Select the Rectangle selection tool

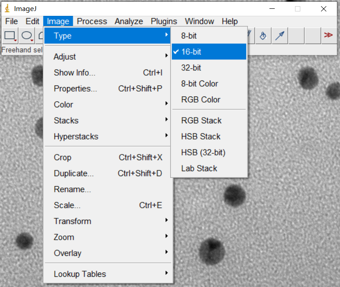10,36
